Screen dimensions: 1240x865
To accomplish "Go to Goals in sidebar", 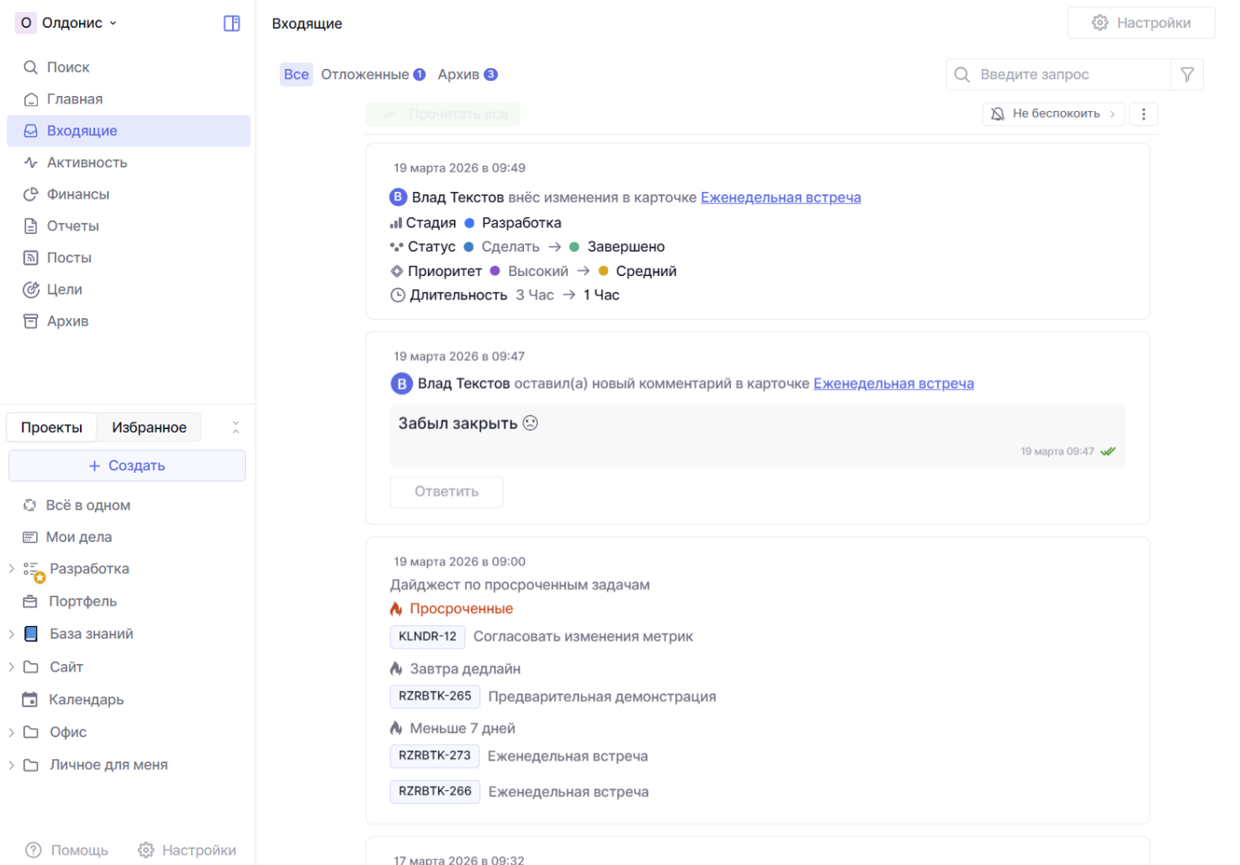I will click(64, 289).
